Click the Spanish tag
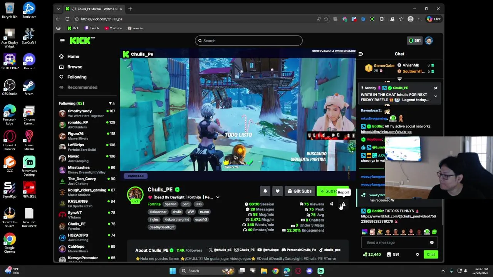This screenshot has height=277, width=493. 170,204
